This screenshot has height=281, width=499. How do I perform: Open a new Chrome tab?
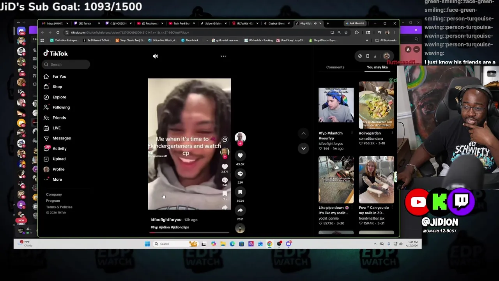click(328, 23)
